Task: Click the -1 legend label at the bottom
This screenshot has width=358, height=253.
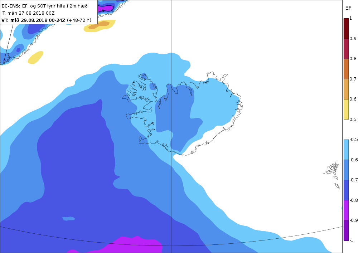Action: pos(352,240)
